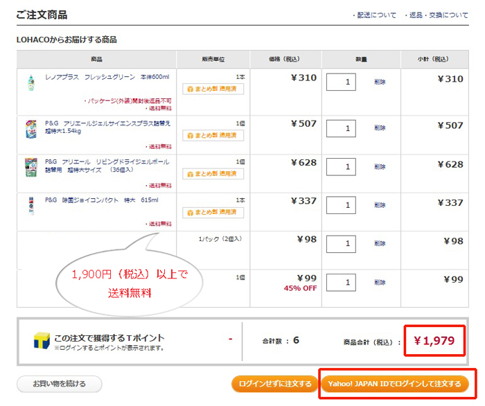
Task: Click the アリエール リビングドライジェルボール product thumbnail
Action: click(x=31, y=167)
